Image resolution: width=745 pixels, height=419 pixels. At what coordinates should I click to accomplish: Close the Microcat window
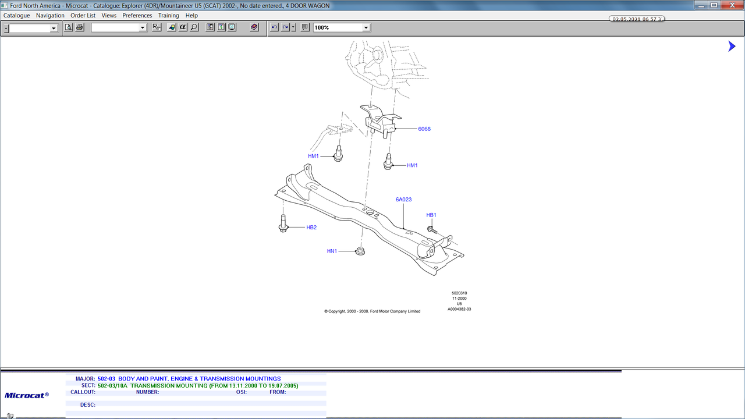[x=731, y=5]
